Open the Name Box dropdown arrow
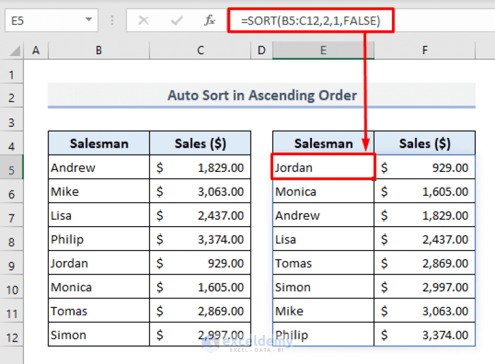Image resolution: width=495 pixels, height=364 pixels. pyautogui.click(x=89, y=20)
